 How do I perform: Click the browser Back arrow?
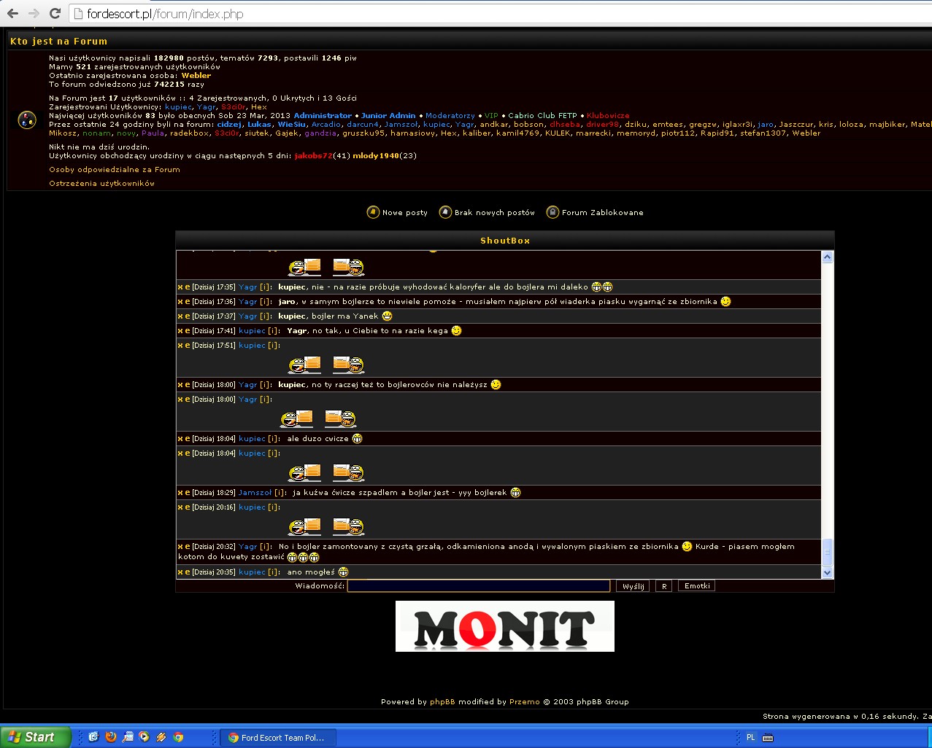[x=12, y=14]
